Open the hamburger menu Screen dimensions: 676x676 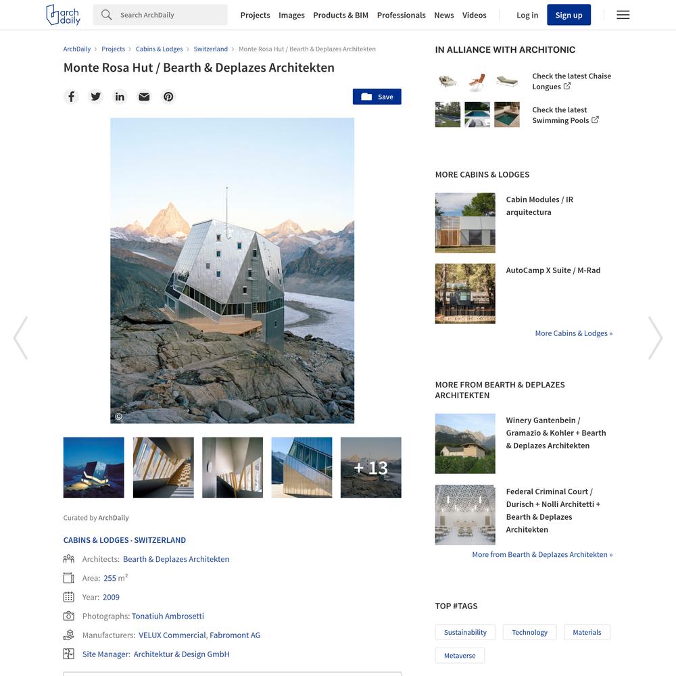click(623, 15)
